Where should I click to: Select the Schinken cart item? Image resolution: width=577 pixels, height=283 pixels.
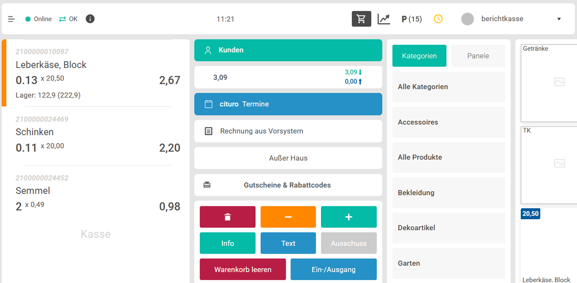pos(96,139)
